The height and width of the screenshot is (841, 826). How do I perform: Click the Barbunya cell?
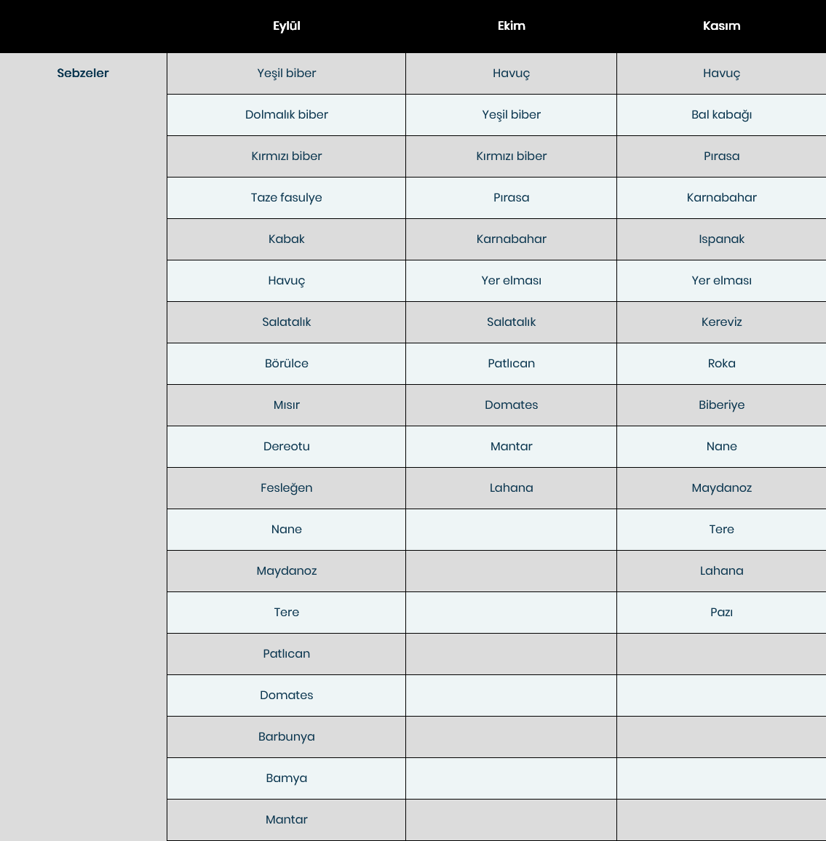287,737
